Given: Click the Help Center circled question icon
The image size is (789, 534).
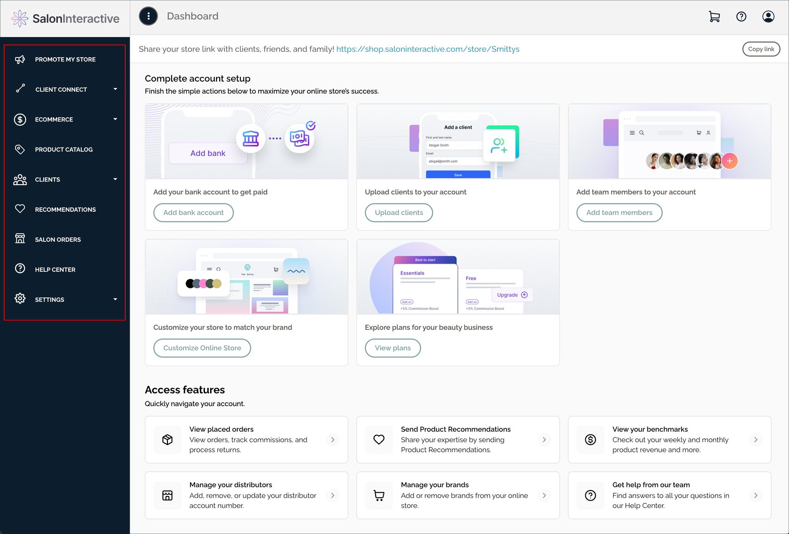Looking at the screenshot, I should coord(20,269).
